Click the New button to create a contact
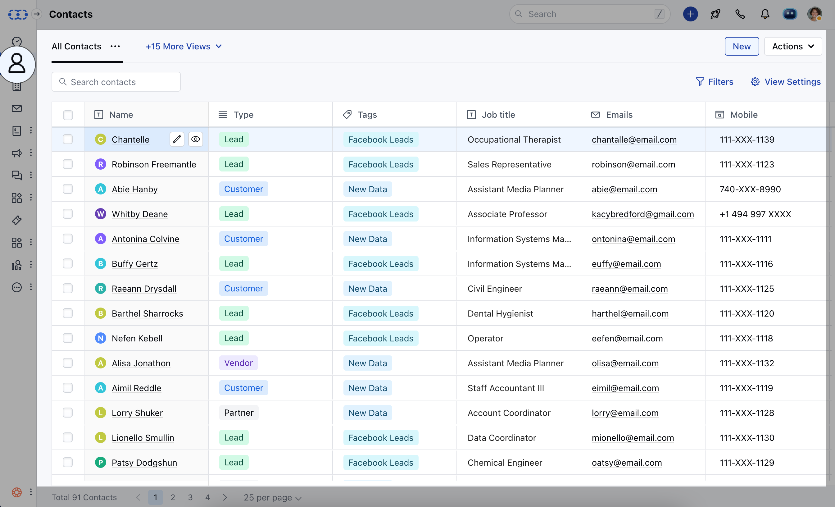 (742, 46)
